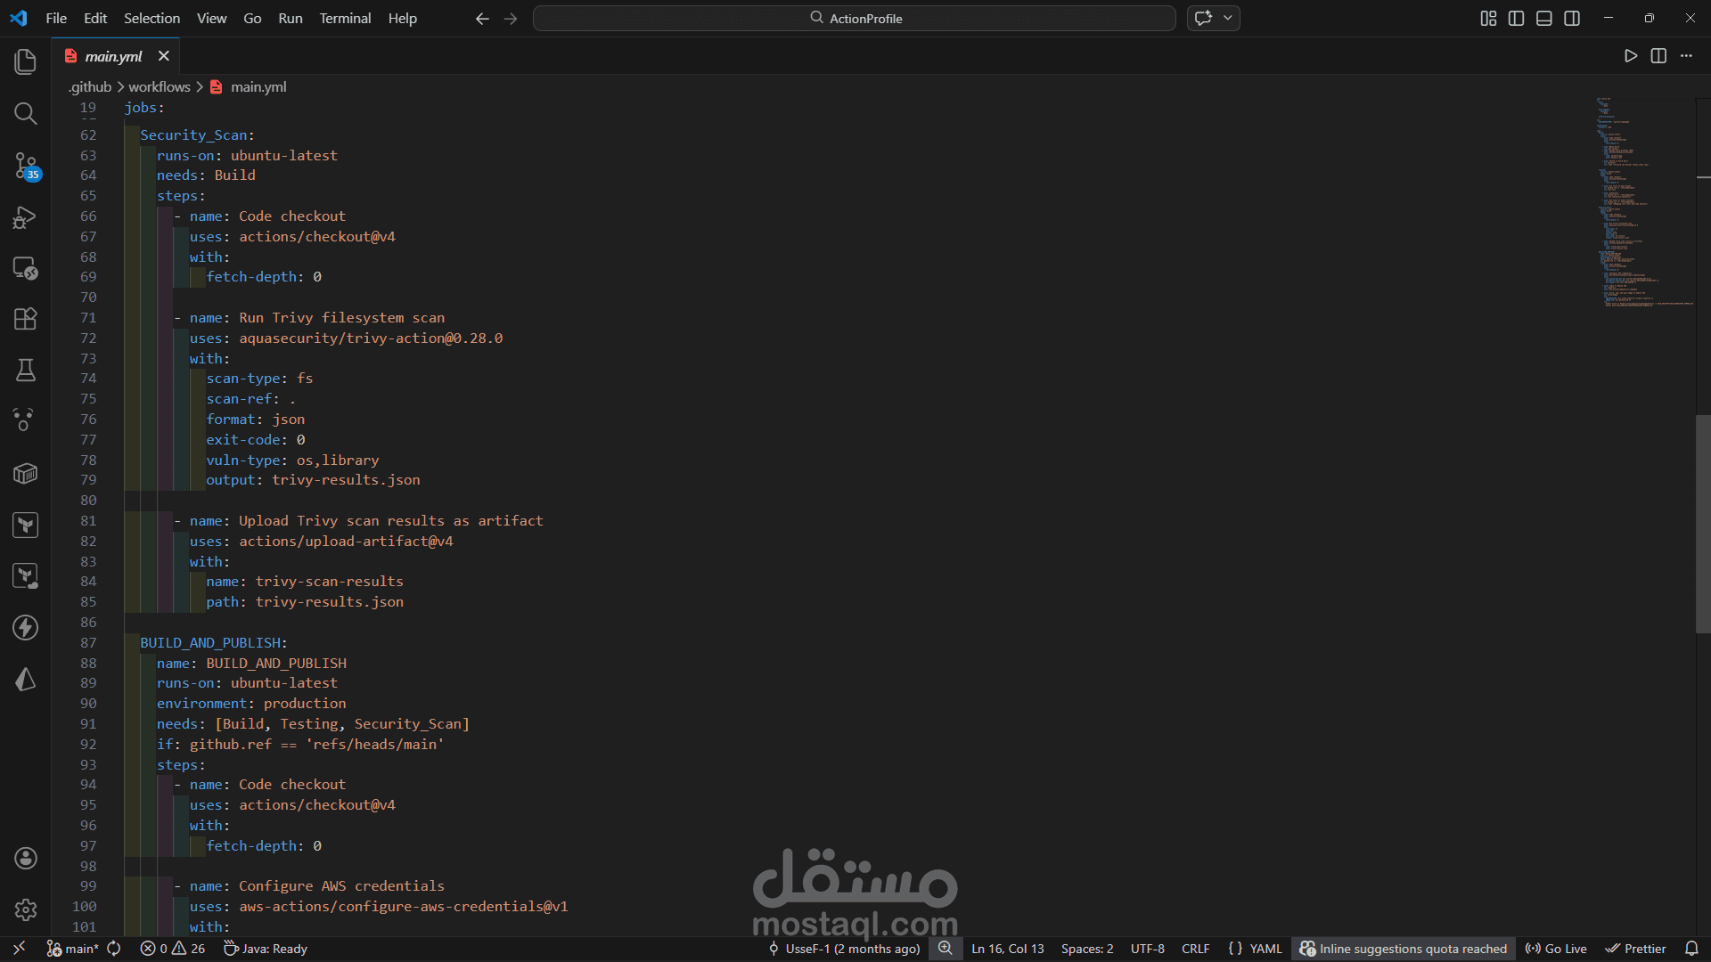Click Go Live in status bar
This screenshot has height=962, width=1711.
click(1556, 949)
